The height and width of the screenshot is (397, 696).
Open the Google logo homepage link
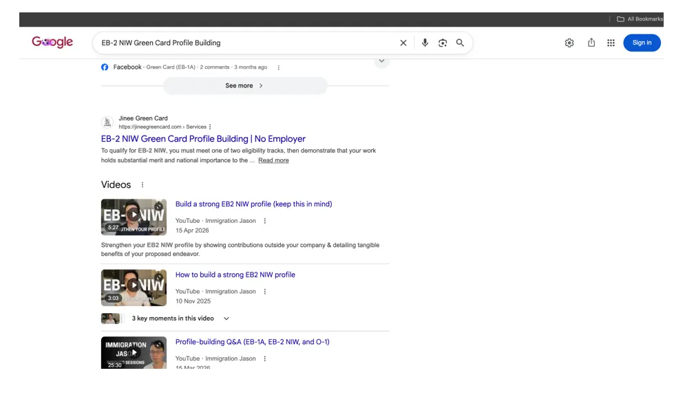pos(52,42)
